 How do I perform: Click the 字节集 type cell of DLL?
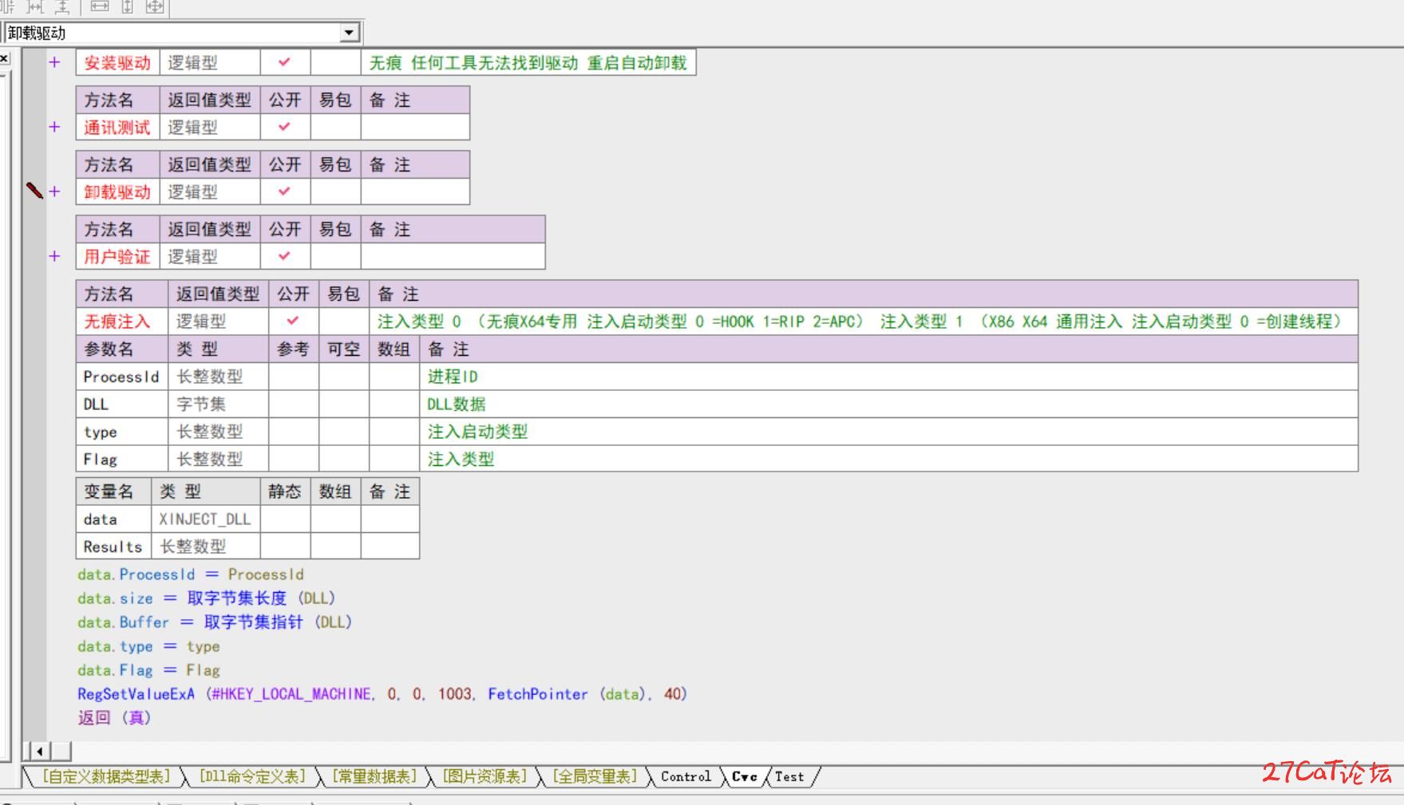218,404
